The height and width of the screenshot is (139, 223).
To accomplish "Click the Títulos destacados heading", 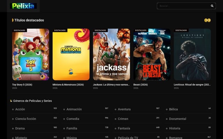I will (29, 20).
